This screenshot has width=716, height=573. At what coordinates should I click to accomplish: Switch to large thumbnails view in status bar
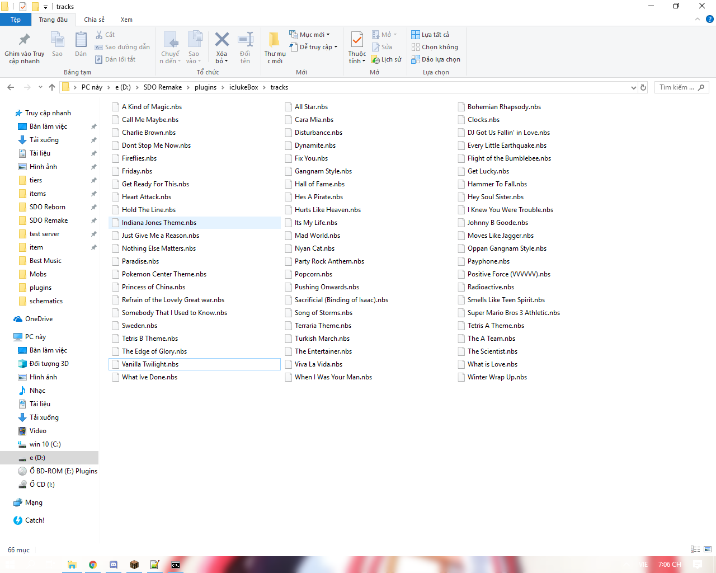tap(708, 549)
